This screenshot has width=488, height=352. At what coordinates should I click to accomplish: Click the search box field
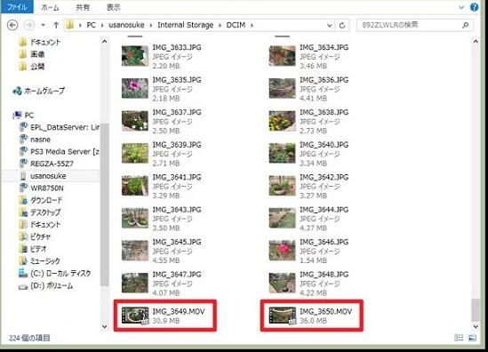click(x=414, y=25)
